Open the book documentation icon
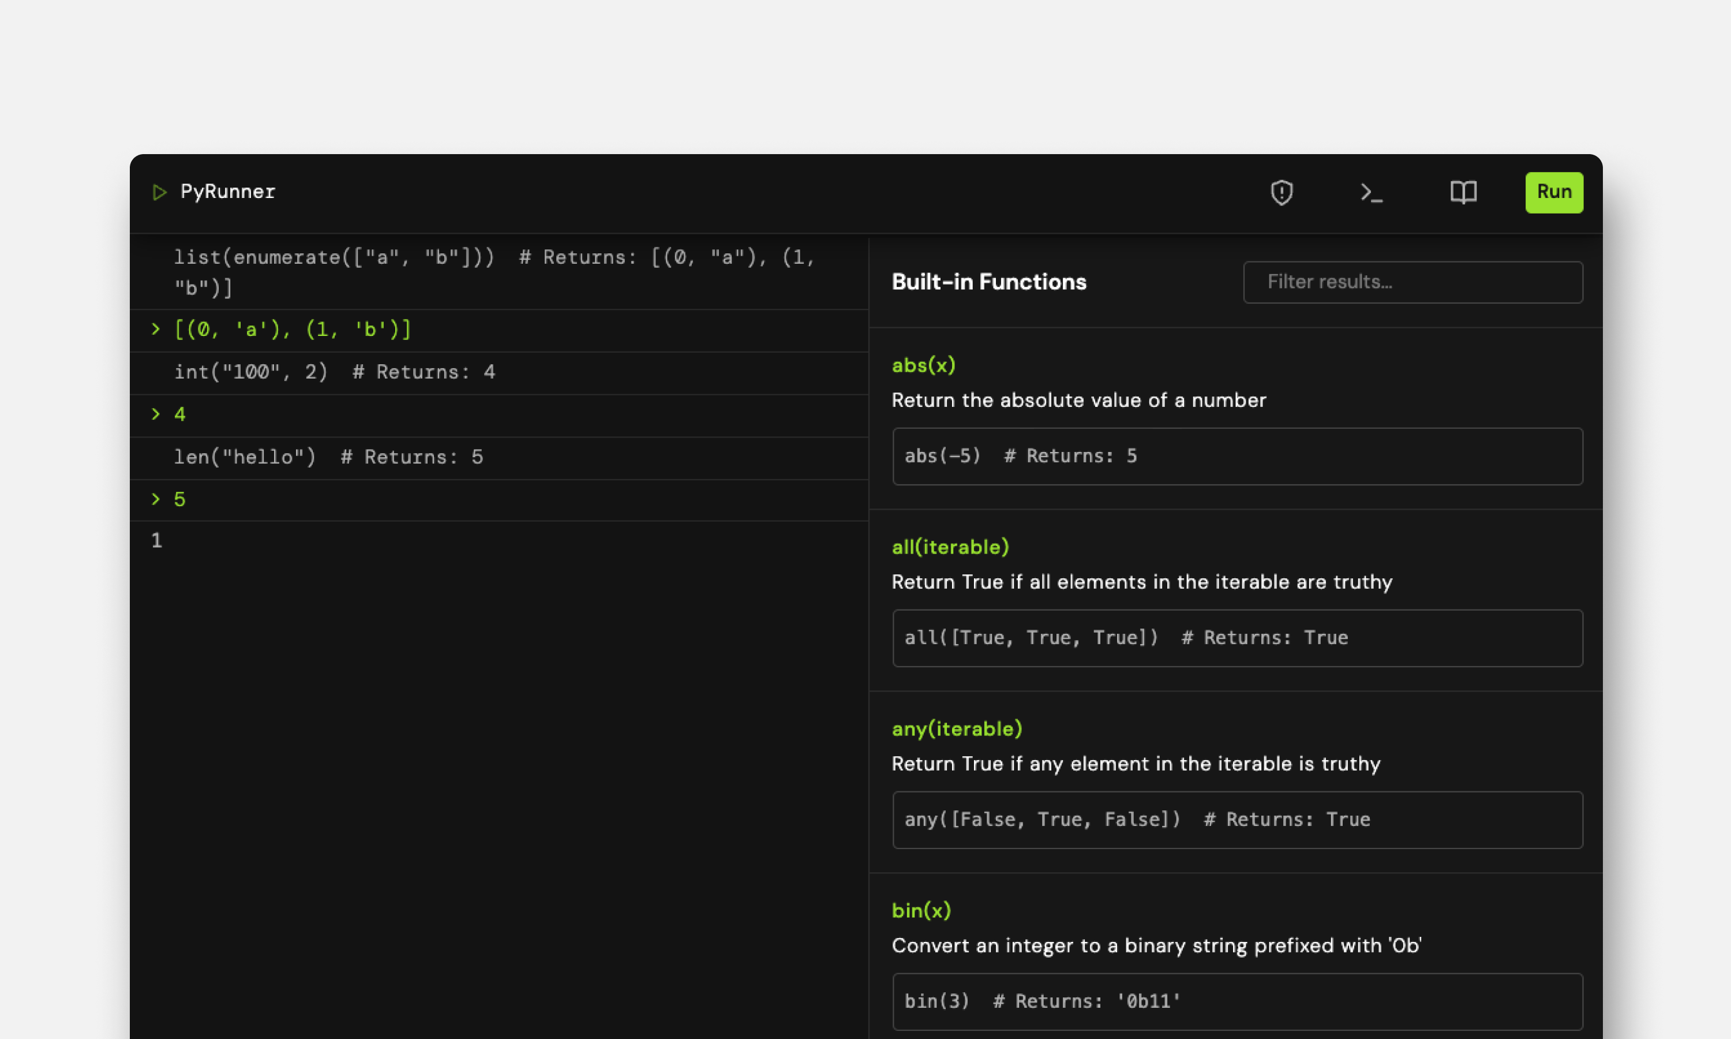 [x=1463, y=192]
